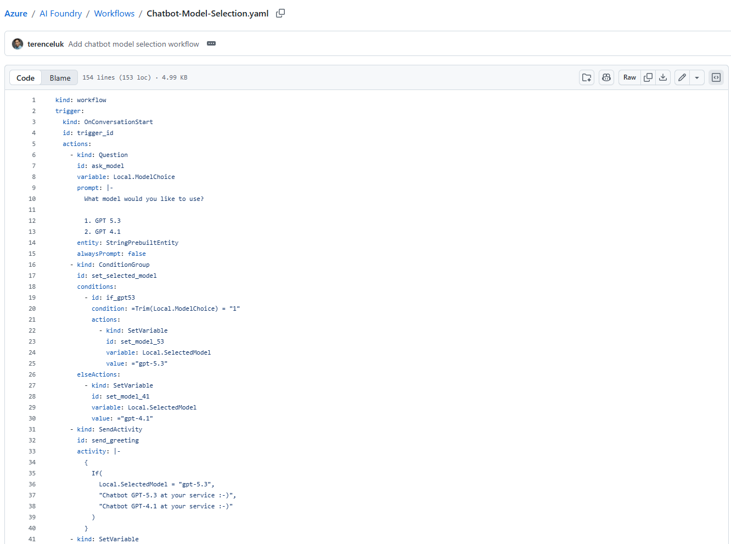This screenshot has height=544, width=731.
Task: Switch to the Blame view tab
Action: point(60,78)
